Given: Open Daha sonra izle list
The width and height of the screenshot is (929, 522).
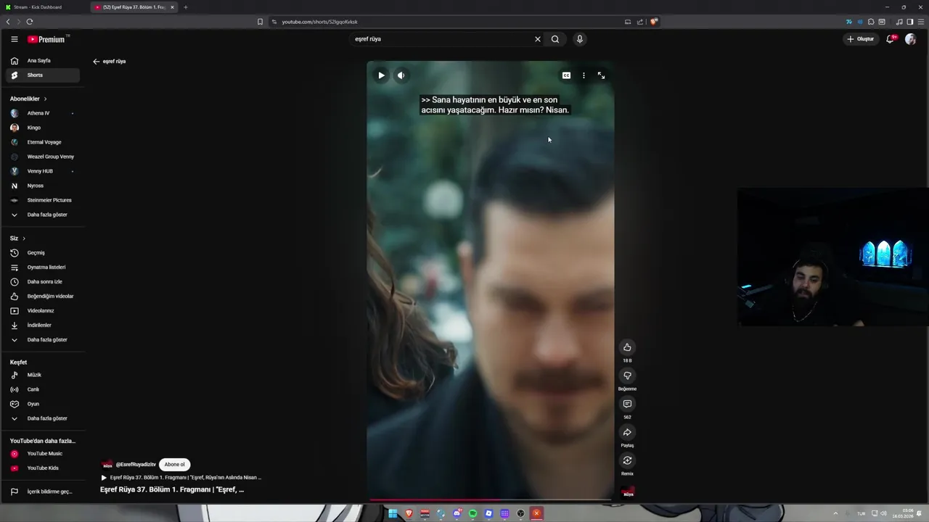Looking at the screenshot, I should click(44, 282).
